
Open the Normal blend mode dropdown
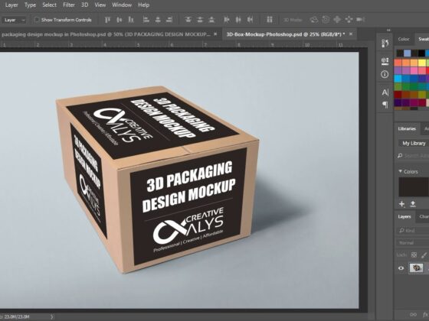coord(413,243)
